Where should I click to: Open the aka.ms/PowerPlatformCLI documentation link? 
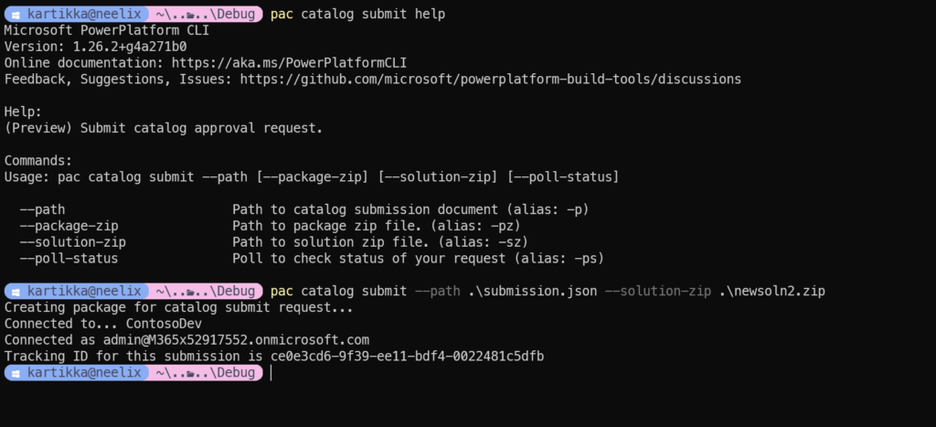(x=290, y=63)
